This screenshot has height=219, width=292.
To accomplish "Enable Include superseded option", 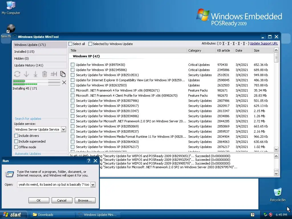I will (16, 141).
